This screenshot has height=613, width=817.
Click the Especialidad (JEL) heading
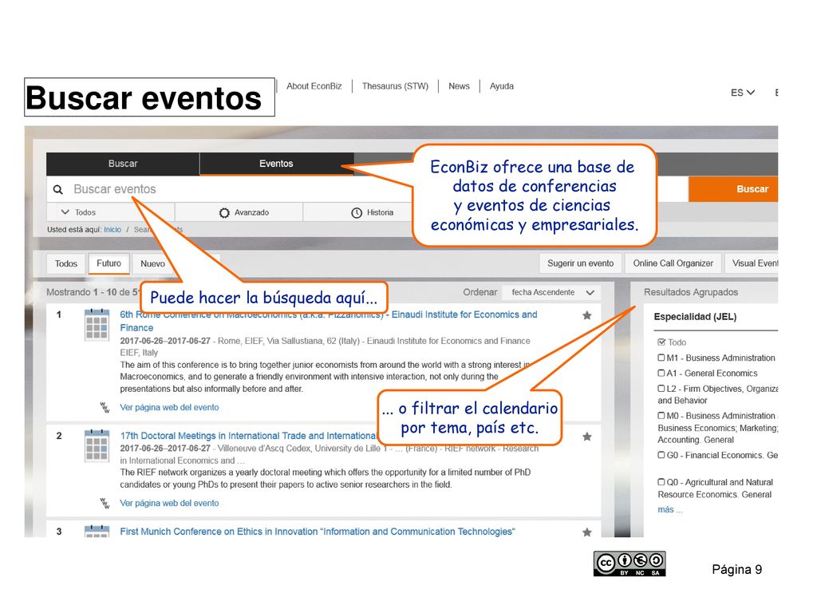695,317
